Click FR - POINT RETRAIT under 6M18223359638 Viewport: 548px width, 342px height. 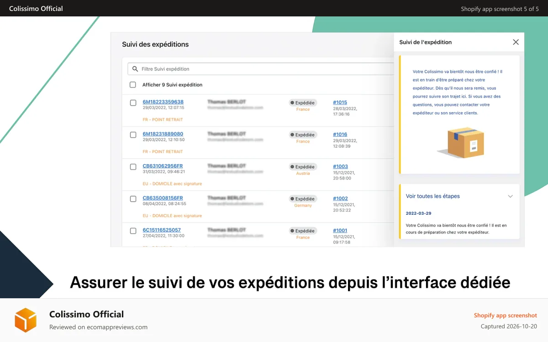[x=163, y=119]
